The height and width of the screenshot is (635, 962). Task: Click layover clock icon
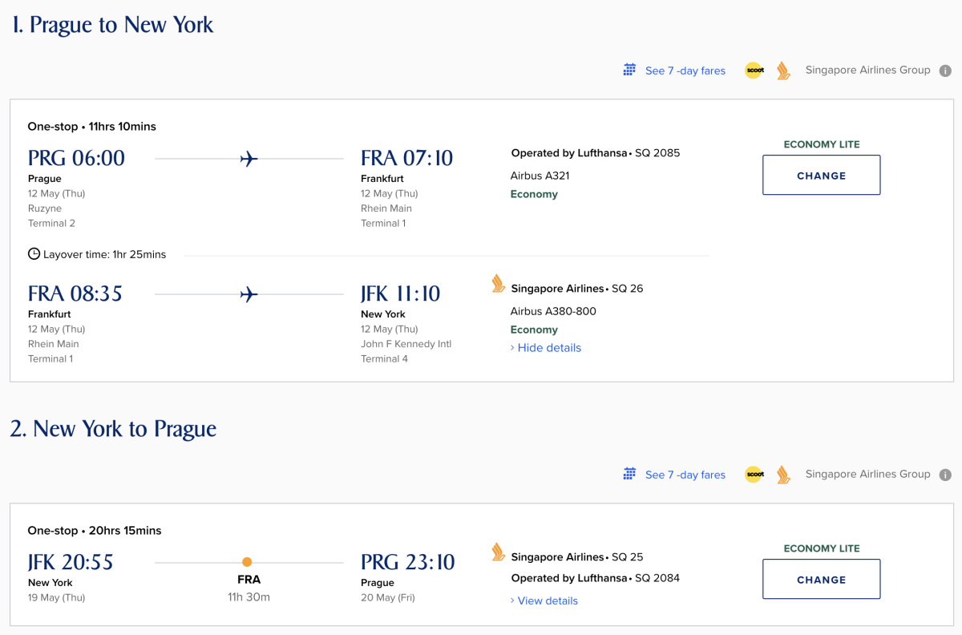34,254
